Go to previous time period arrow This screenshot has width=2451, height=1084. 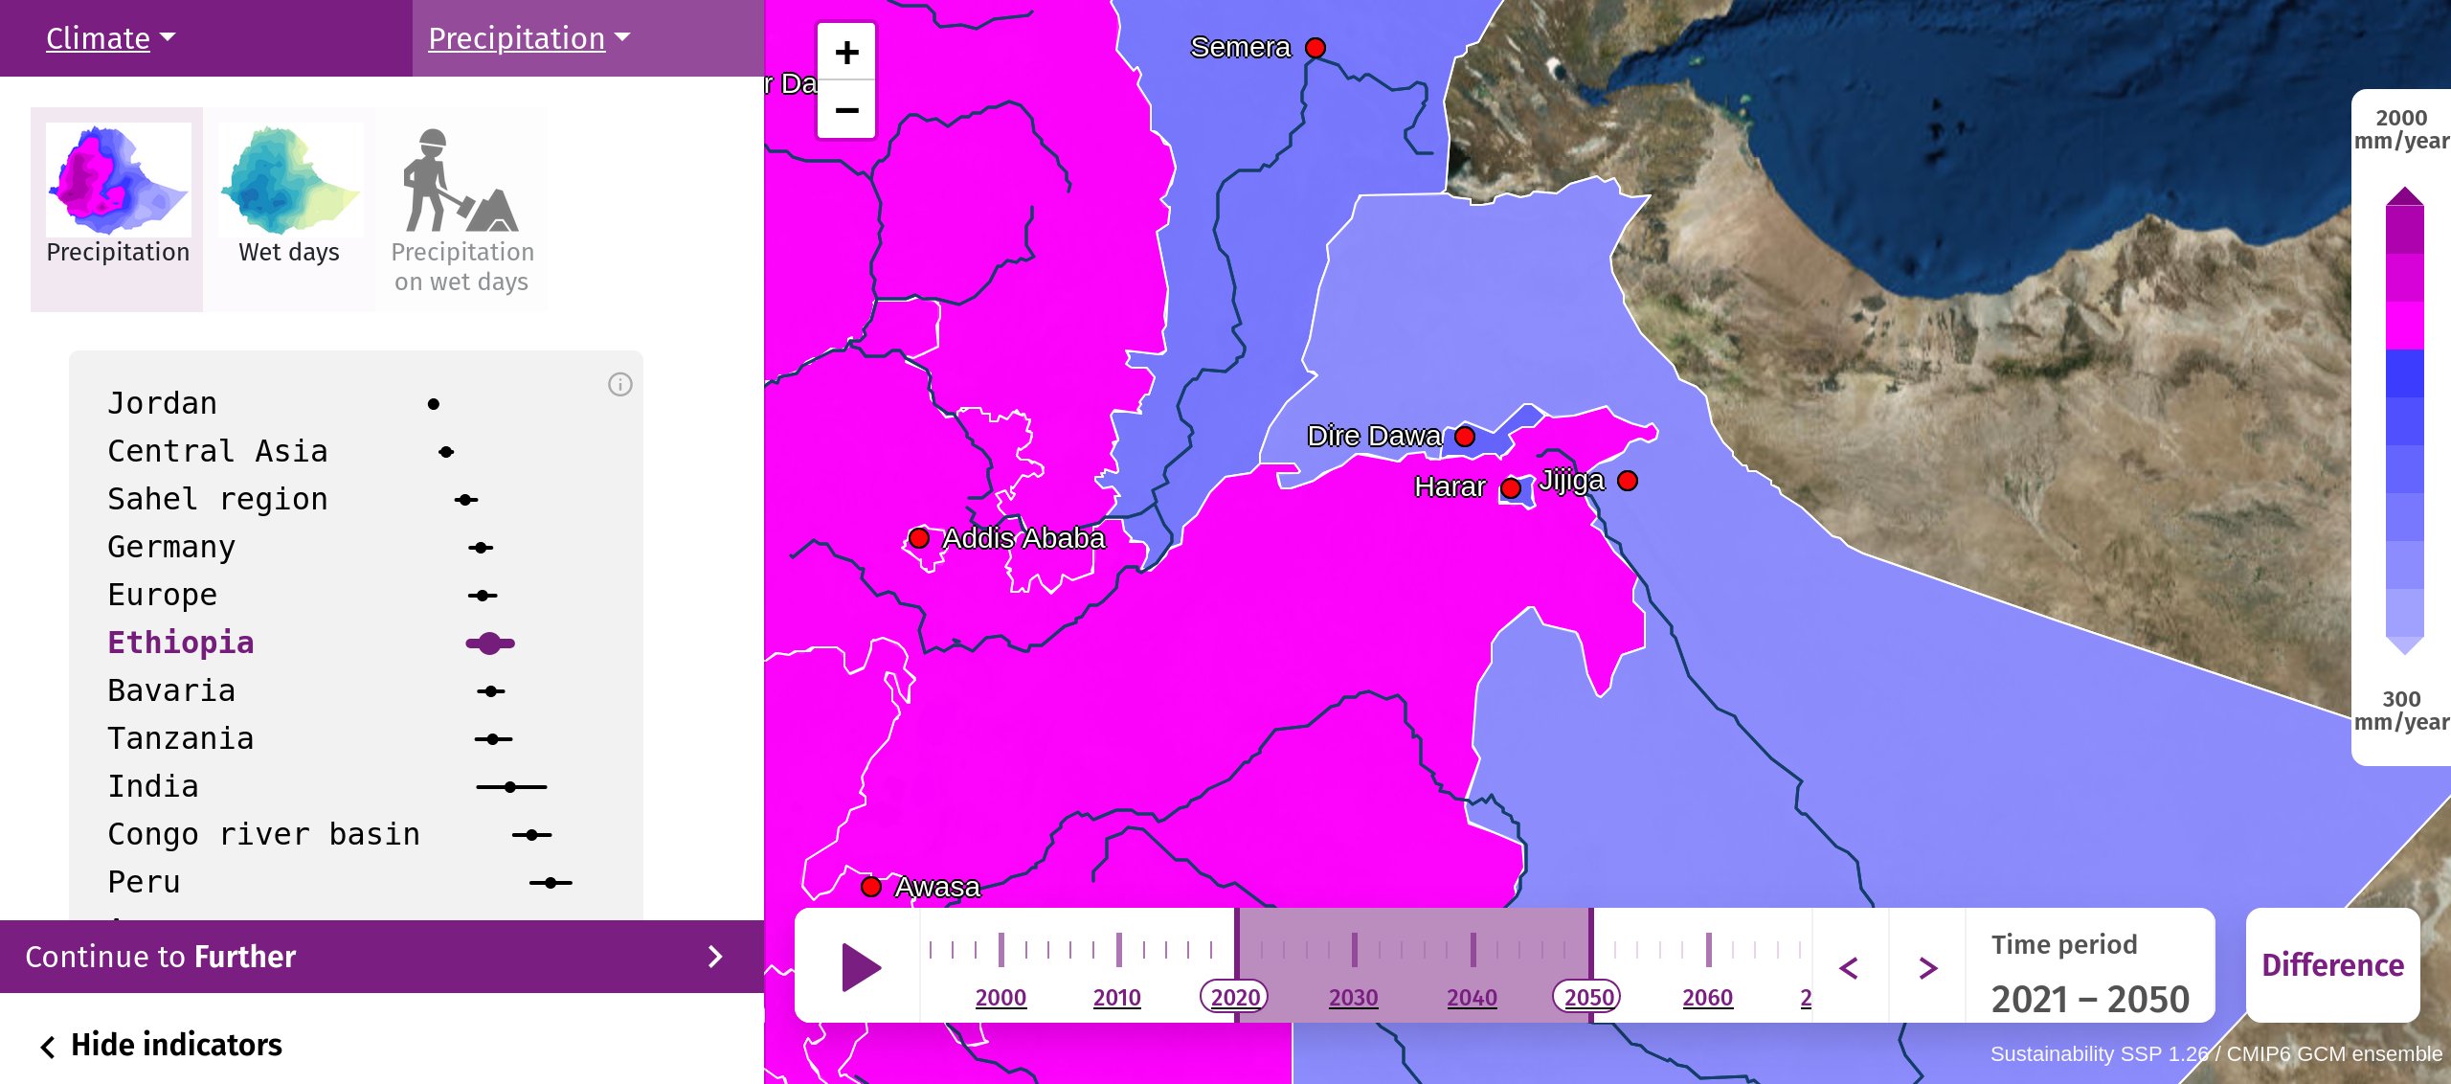pyautogui.click(x=1849, y=967)
